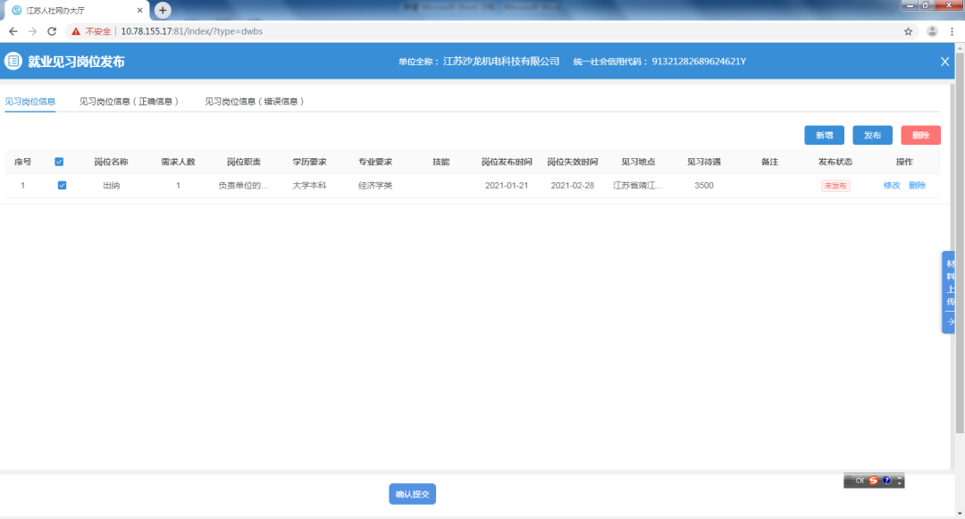Click the red 删除 button
The image size is (965, 519).
[920, 136]
